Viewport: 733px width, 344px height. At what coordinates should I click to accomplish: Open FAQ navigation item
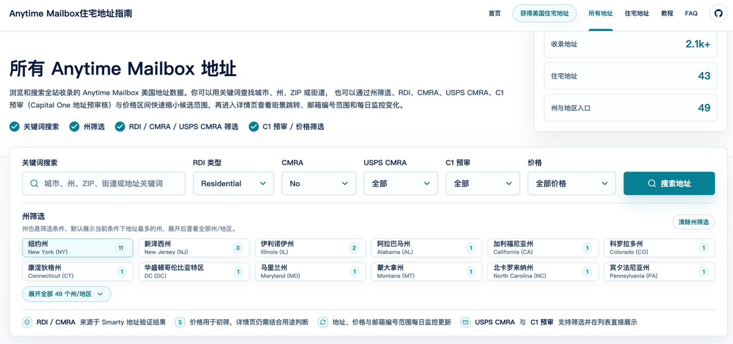691,13
